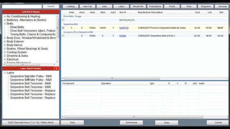Click the Search button

click(51, 6)
